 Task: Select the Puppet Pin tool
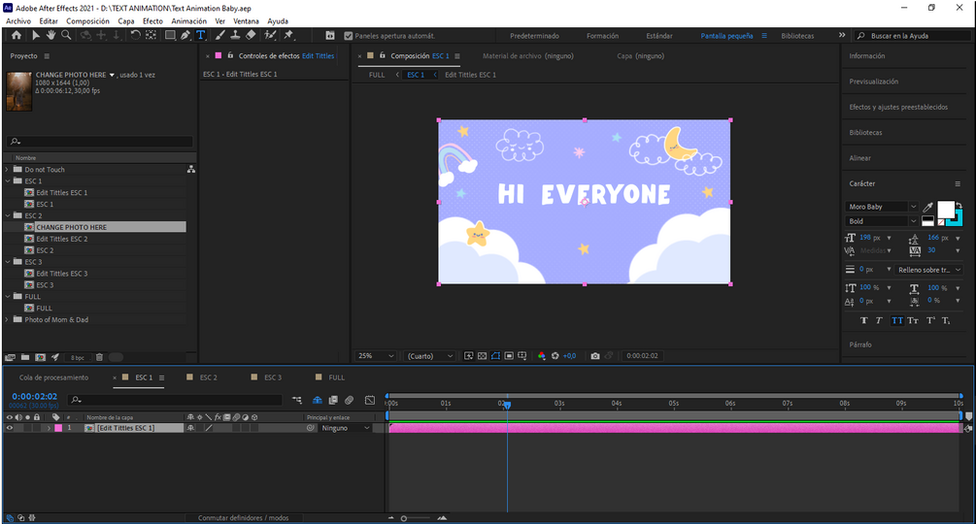pyautogui.click(x=288, y=36)
